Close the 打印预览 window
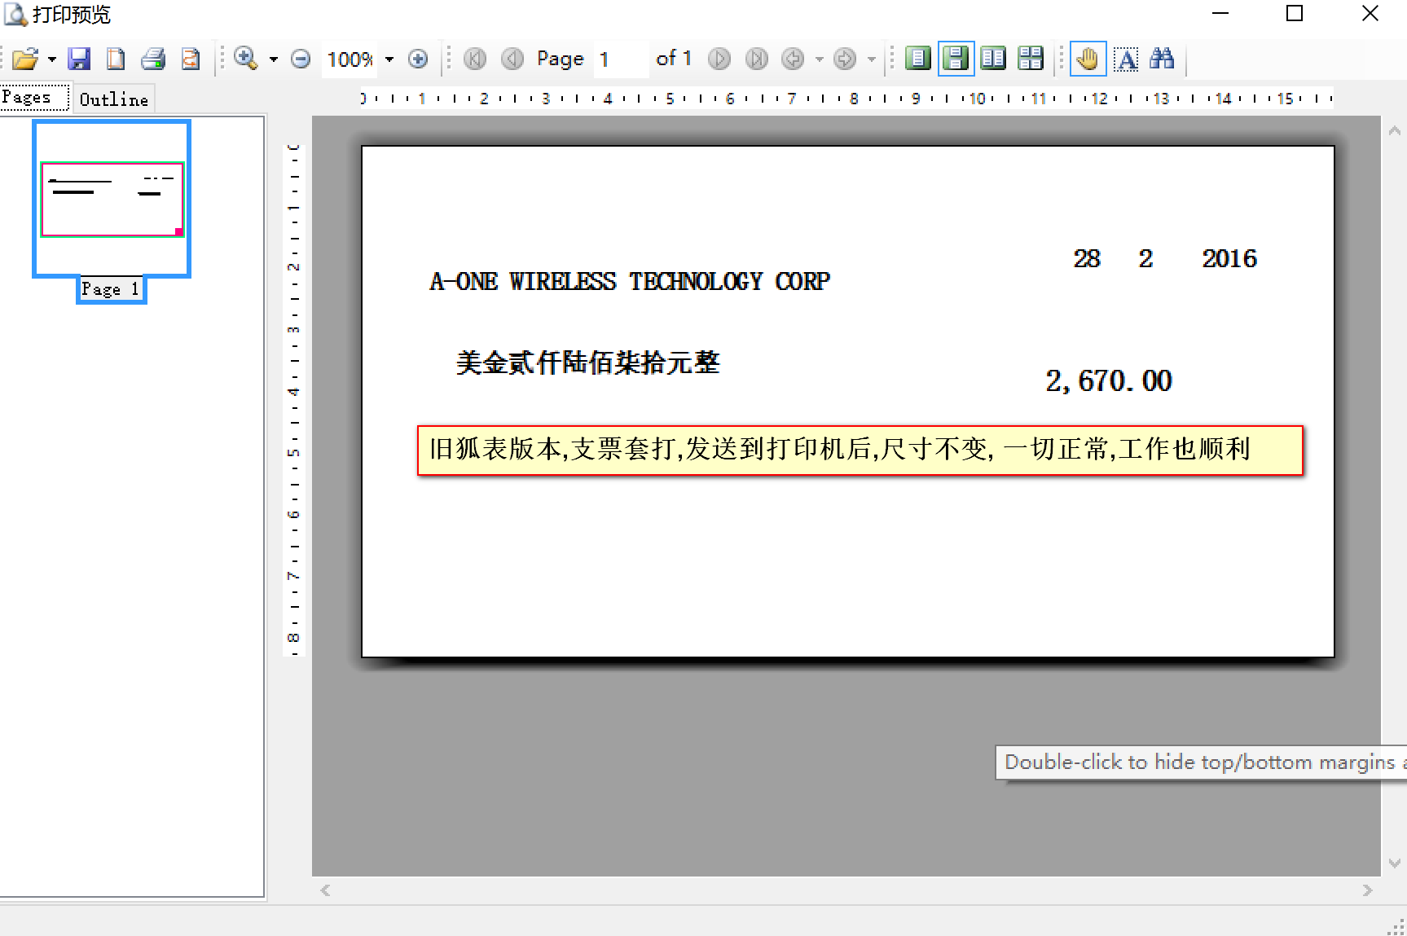The width and height of the screenshot is (1407, 936). pyautogui.click(x=1370, y=13)
